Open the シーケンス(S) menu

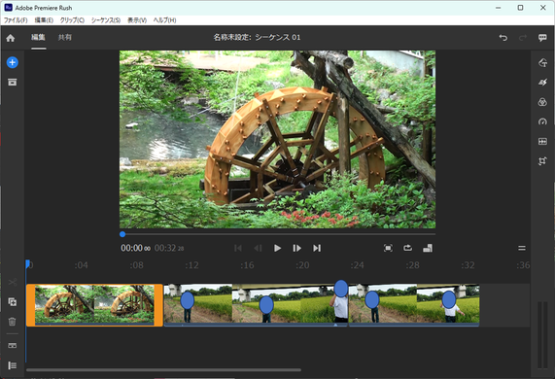(x=106, y=20)
